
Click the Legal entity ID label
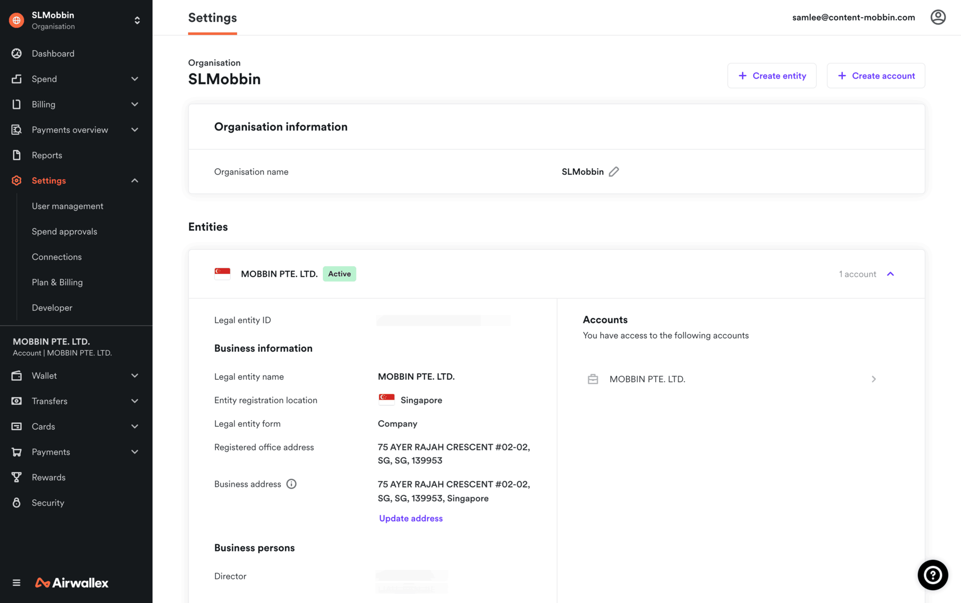(243, 320)
